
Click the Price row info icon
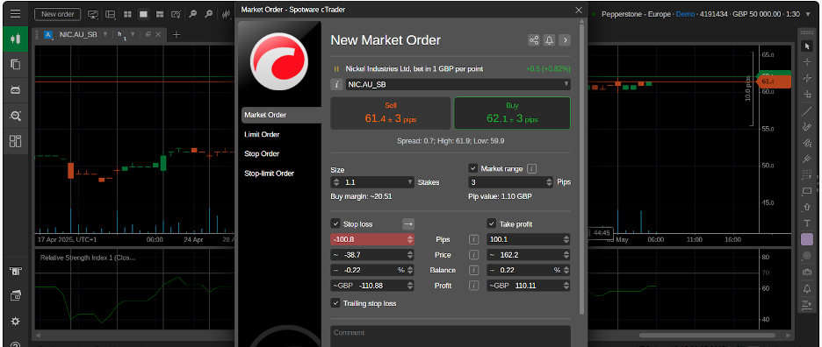pyautogui.click(x=474, y=255)
